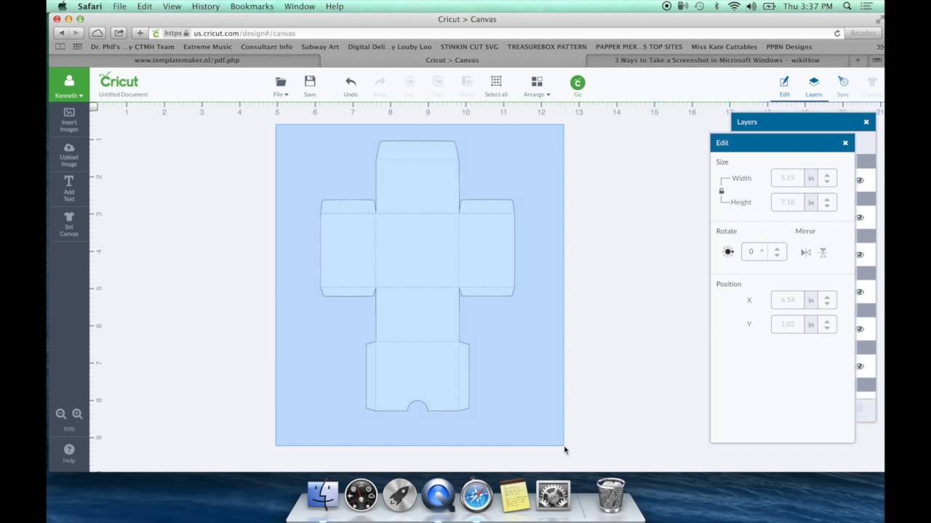Click the Help button in sidebar
Viewport: 931px width, 523px height.
click(x=69, y=453)
